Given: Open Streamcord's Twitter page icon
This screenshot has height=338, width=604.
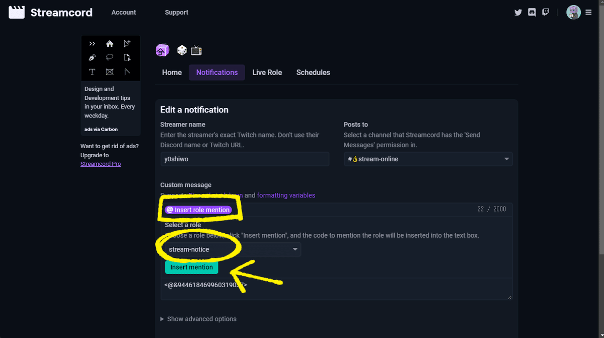Looking at the screenshot, I should [518, 12].
